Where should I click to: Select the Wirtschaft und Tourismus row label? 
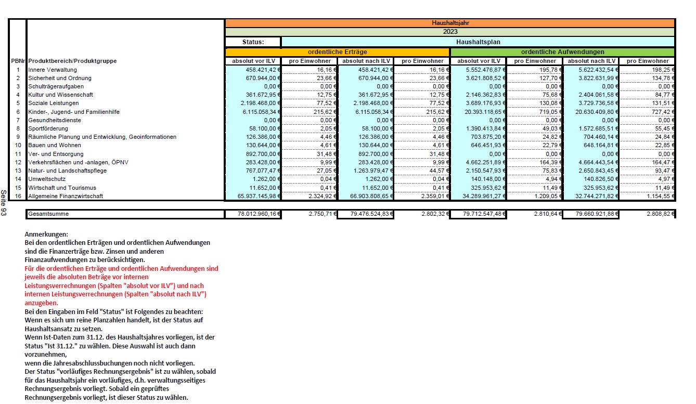point(62,188)
